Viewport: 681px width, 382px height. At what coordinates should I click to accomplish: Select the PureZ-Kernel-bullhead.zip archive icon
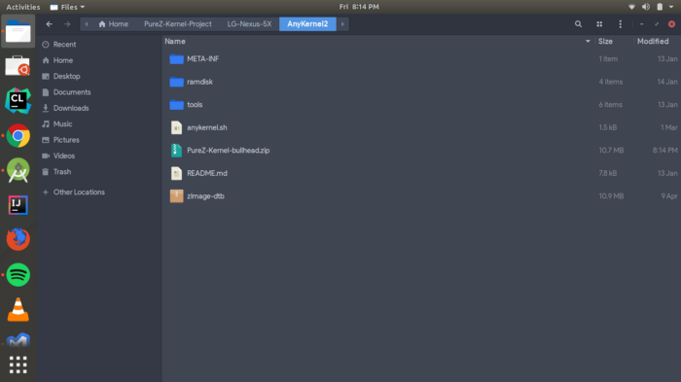(176, 151)
